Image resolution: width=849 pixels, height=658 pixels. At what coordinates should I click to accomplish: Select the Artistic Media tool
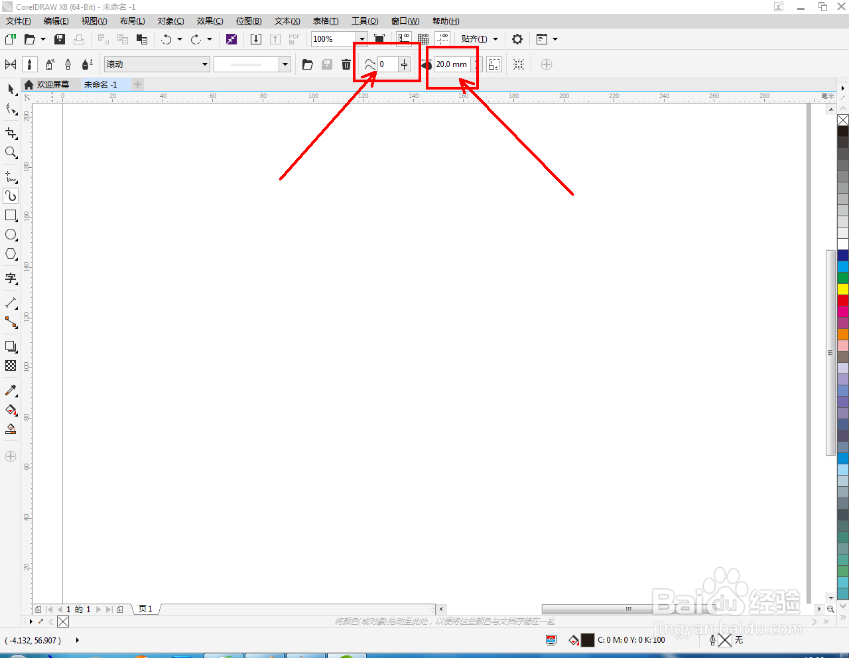tap(11, 196)
